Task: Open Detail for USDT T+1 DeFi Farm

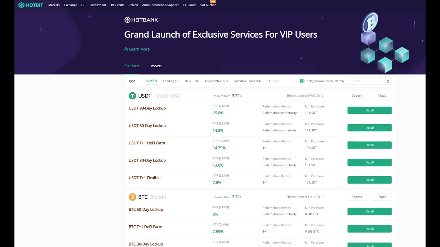Action: click(x=370, y=145)
